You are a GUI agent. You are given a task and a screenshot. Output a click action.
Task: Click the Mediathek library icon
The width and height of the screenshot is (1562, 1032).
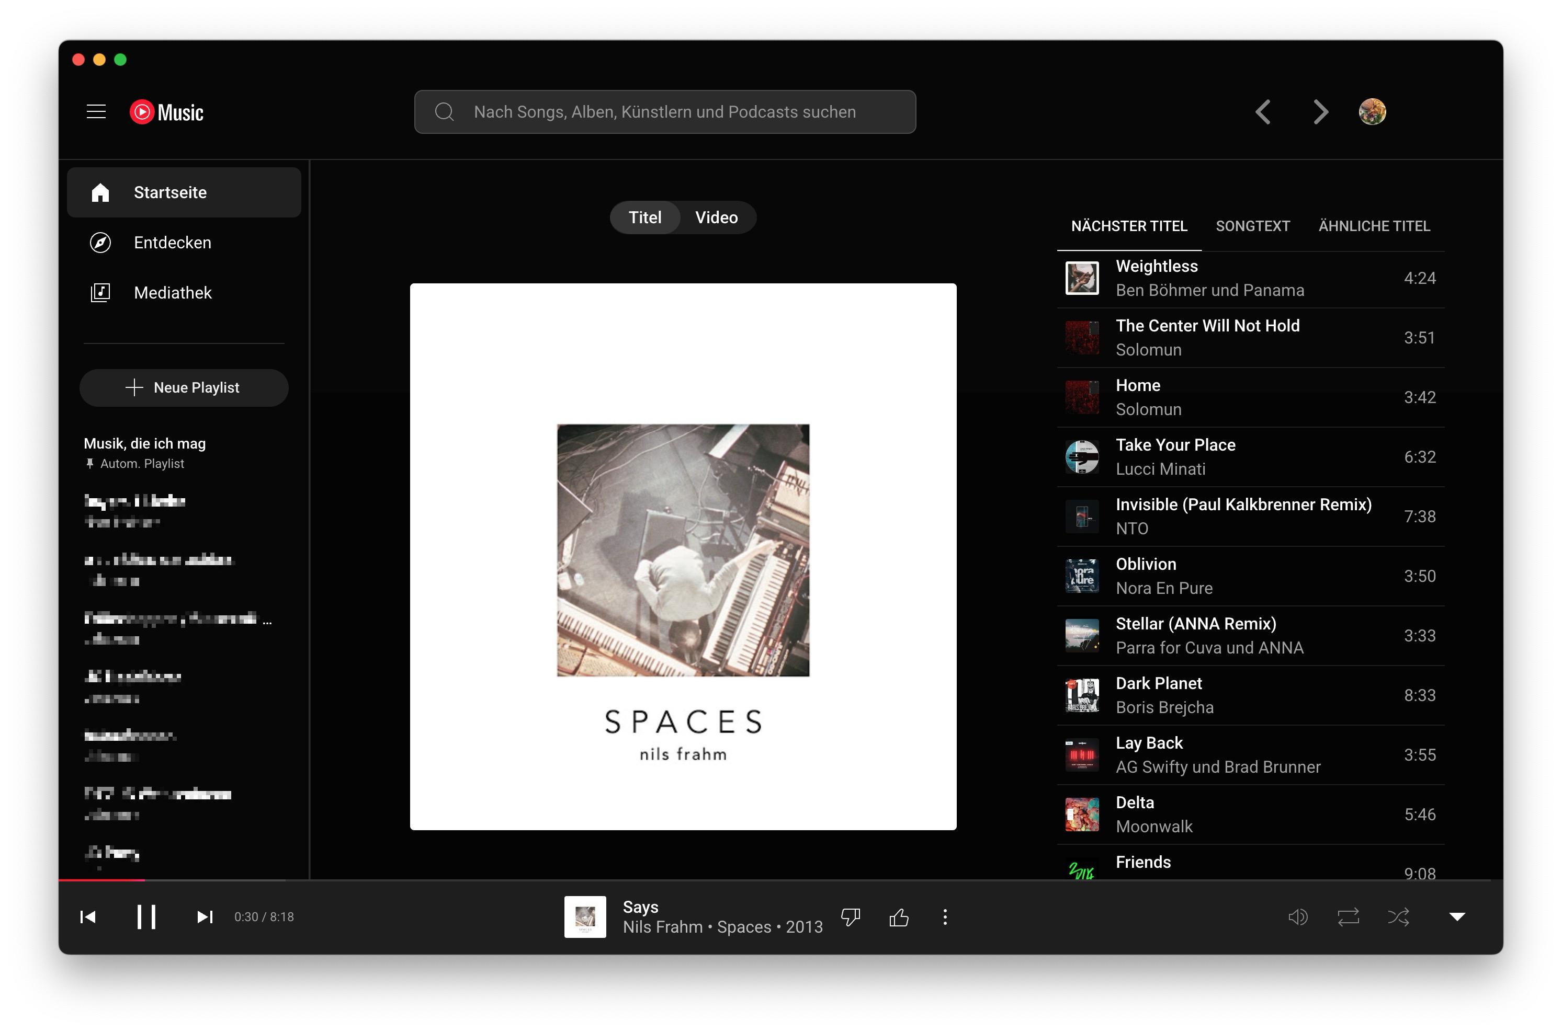100,292
